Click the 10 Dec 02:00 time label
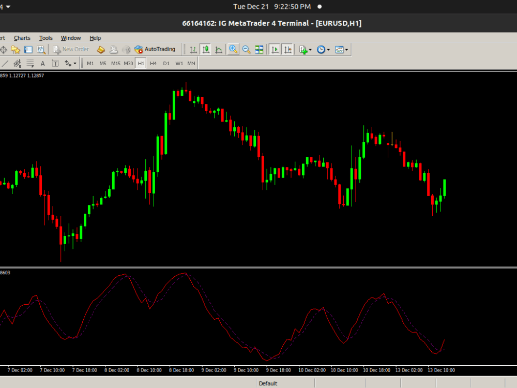This screenshot has width=517, height=388. tap(312, 370)
